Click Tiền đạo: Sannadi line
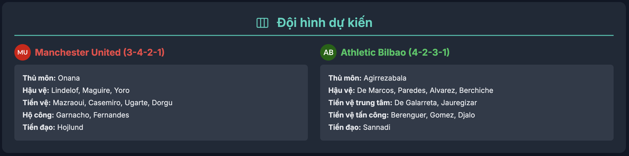The width and height of the screenshot is (629, 156). (359, 127)
